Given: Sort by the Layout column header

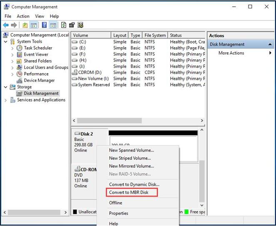Looking at the screenshot, I should pyautogui.click(x=120, y=35).
